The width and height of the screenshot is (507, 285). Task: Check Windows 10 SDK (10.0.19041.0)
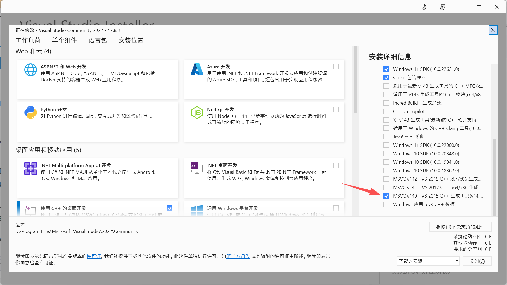386,162
